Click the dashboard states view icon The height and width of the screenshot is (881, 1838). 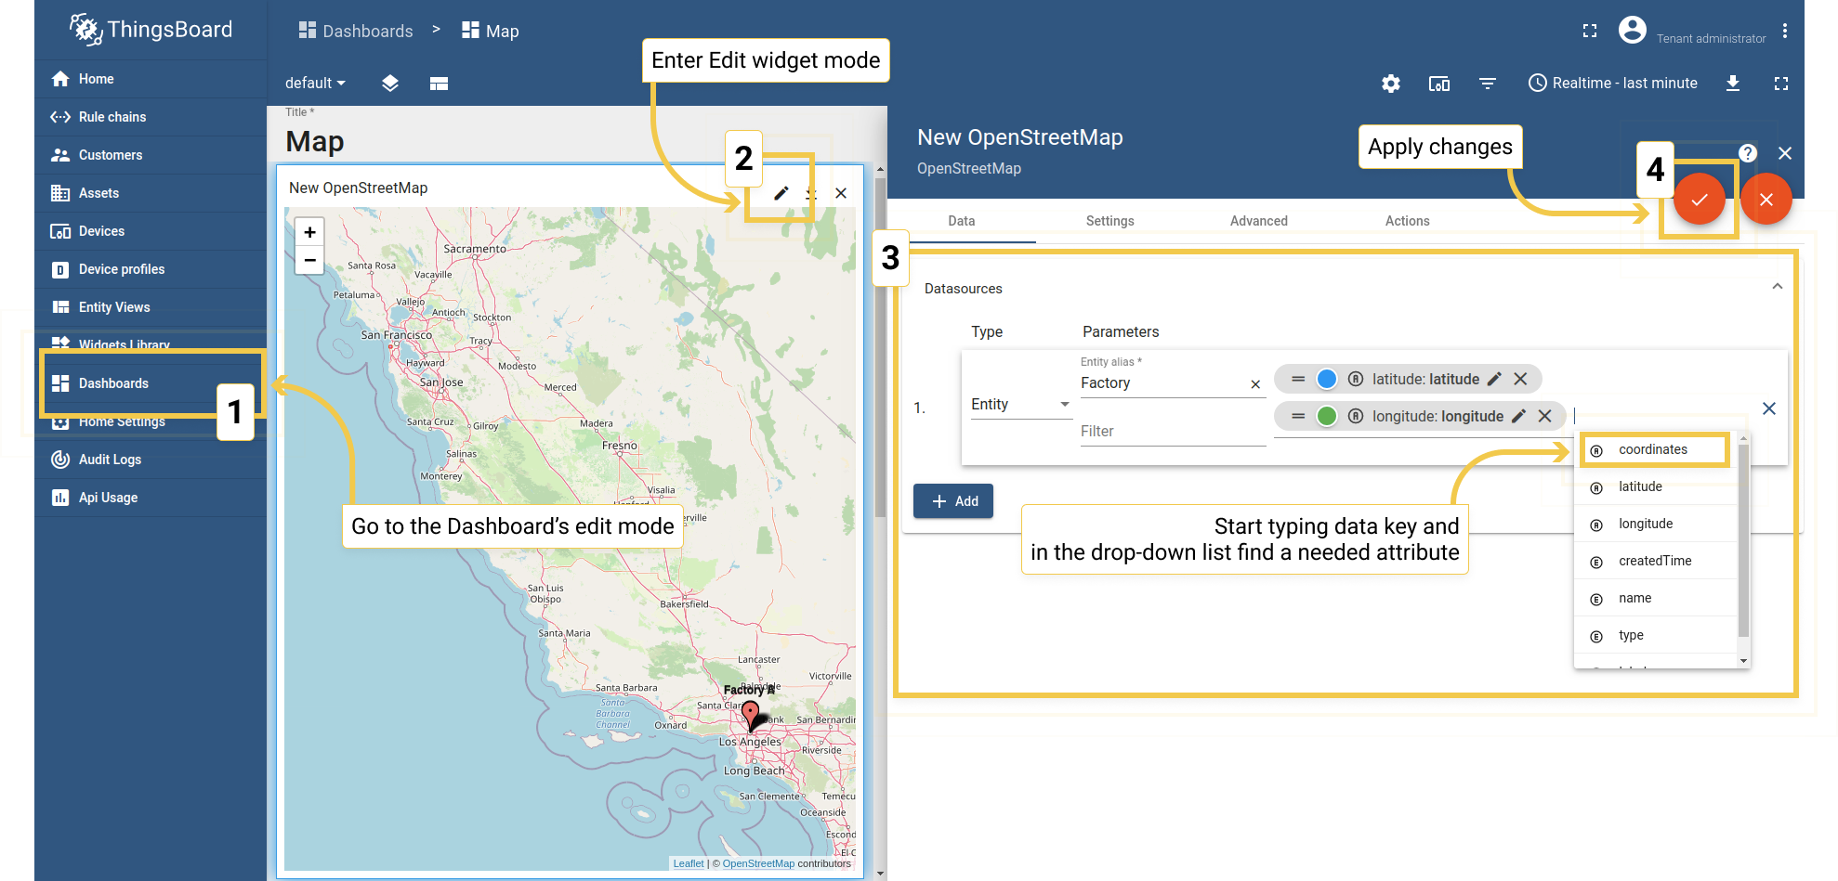tap(440, 84)
